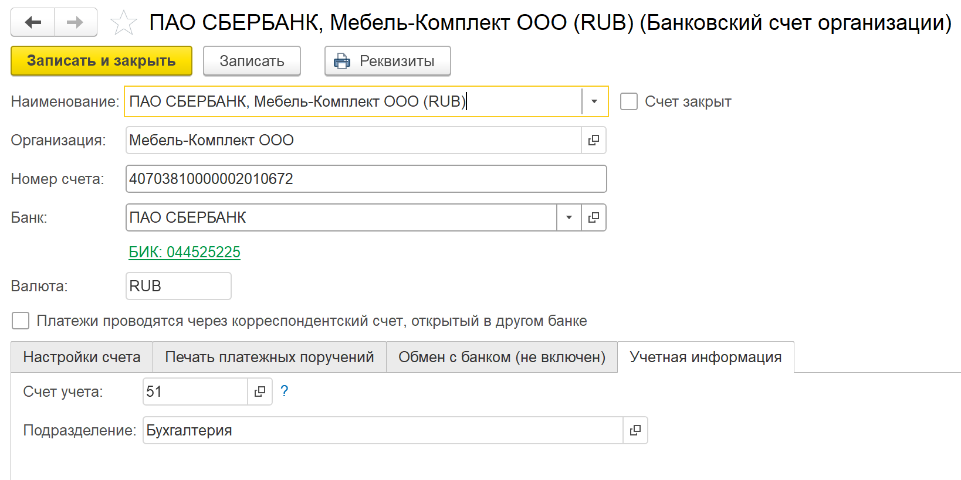The image size is (961, 480).
Task: Select the Обмен с банком tab
Action: pyautogui.click(x=502, y=357)
